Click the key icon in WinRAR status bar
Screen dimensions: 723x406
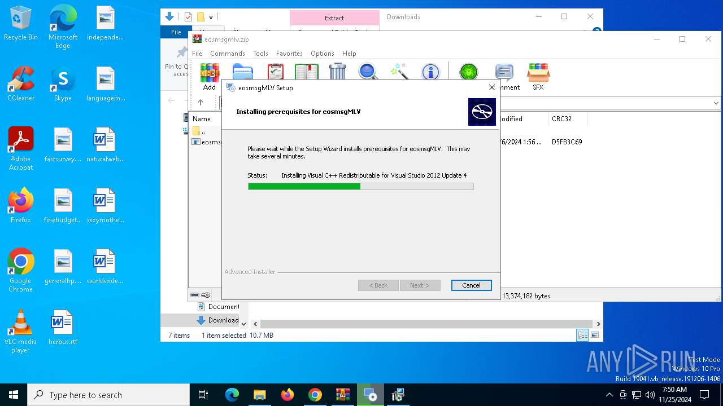point(206,295)
